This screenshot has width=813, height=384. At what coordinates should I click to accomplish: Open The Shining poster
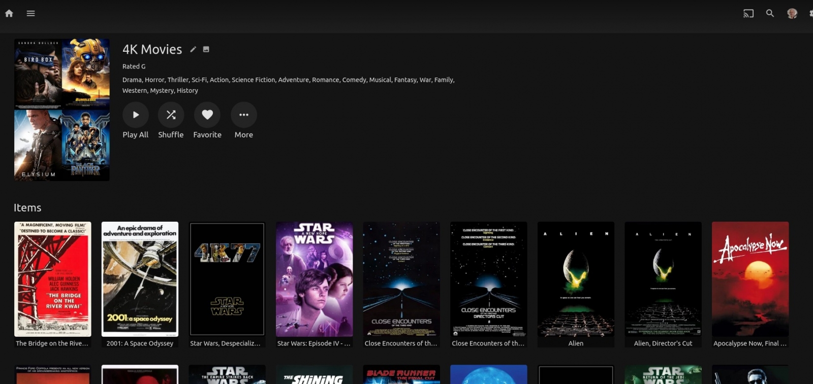pos(315,374)
